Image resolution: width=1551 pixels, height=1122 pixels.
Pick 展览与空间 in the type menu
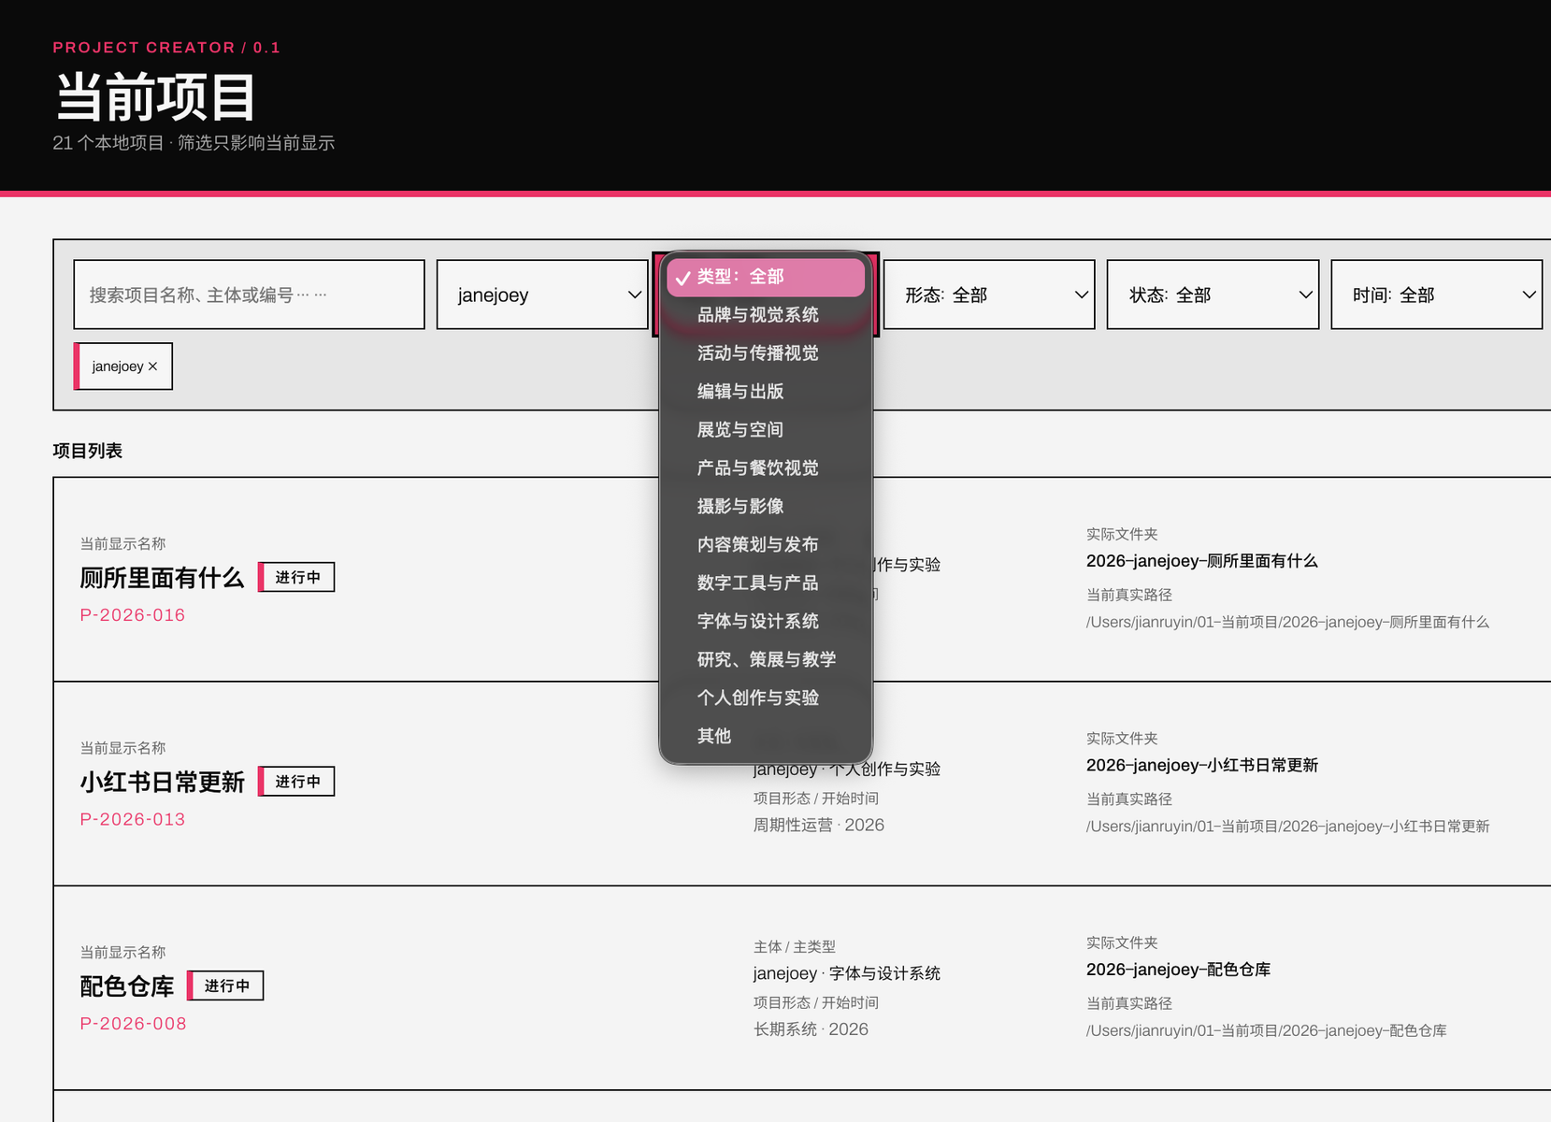click(765, 430)
